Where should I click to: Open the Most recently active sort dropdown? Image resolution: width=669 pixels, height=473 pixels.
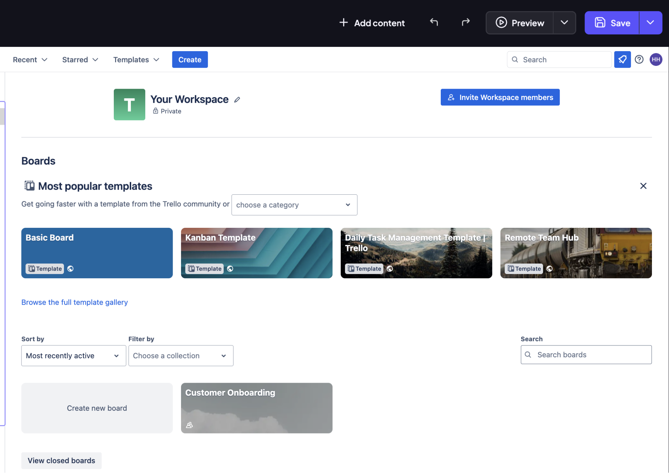(73, 356)
